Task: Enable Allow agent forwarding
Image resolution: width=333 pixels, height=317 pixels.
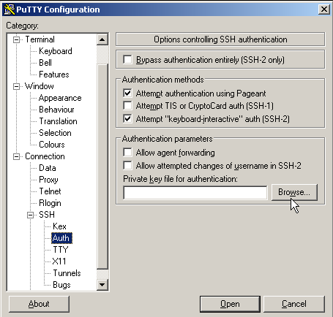Action: tap(127, 153)
